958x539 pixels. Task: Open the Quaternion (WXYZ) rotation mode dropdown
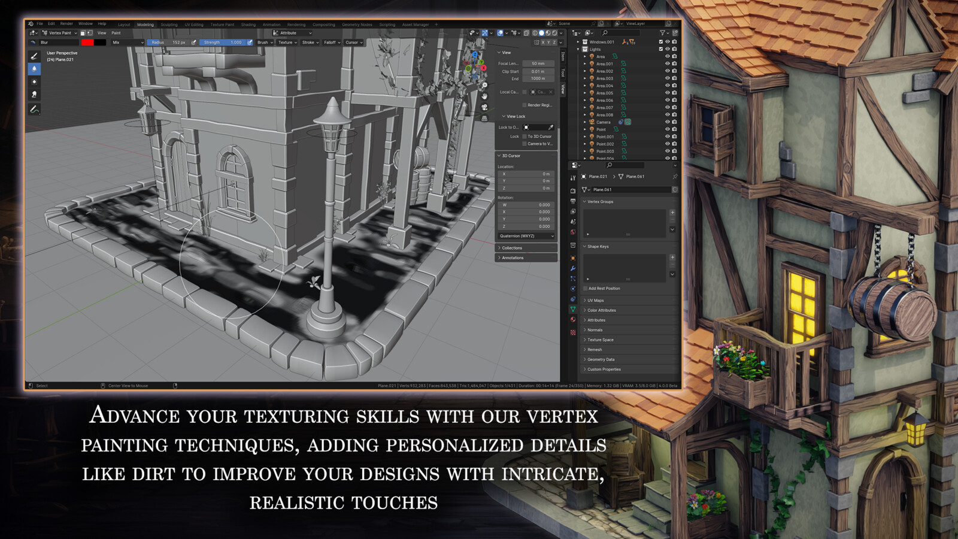click(x=526, y=237)
